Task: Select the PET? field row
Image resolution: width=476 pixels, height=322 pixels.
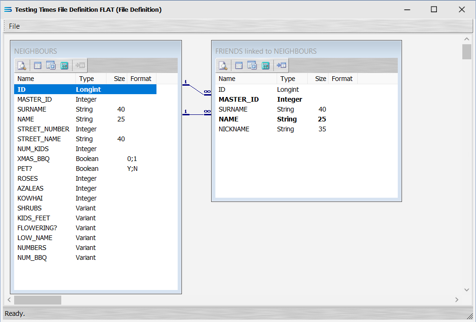Action: point(85,169)
